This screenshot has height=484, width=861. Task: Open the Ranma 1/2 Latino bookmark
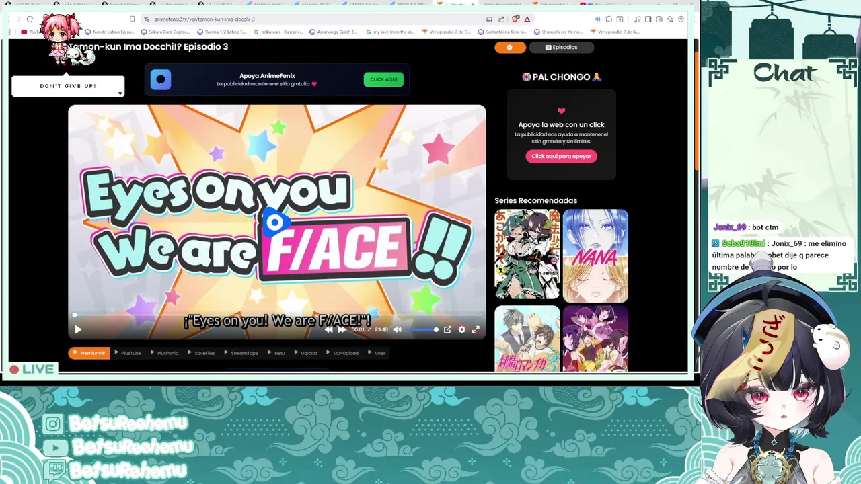(221, 32)
